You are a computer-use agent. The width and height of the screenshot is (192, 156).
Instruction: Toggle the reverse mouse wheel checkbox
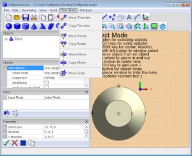46,87
